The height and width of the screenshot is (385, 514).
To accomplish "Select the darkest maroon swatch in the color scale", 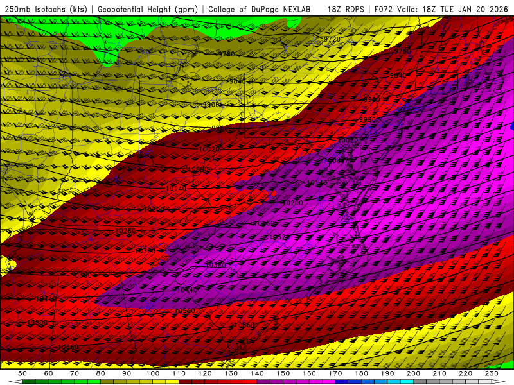I will tap(185, 382).
